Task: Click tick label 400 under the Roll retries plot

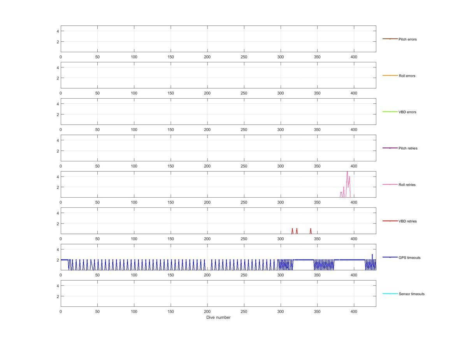Action: (354, 202)
